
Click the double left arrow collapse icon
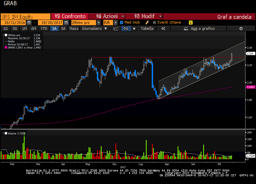click(x=163, y=29)
